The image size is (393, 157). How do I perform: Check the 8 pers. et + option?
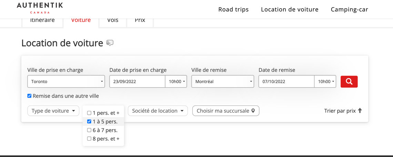pyautogui.click(x=89, y=138)
